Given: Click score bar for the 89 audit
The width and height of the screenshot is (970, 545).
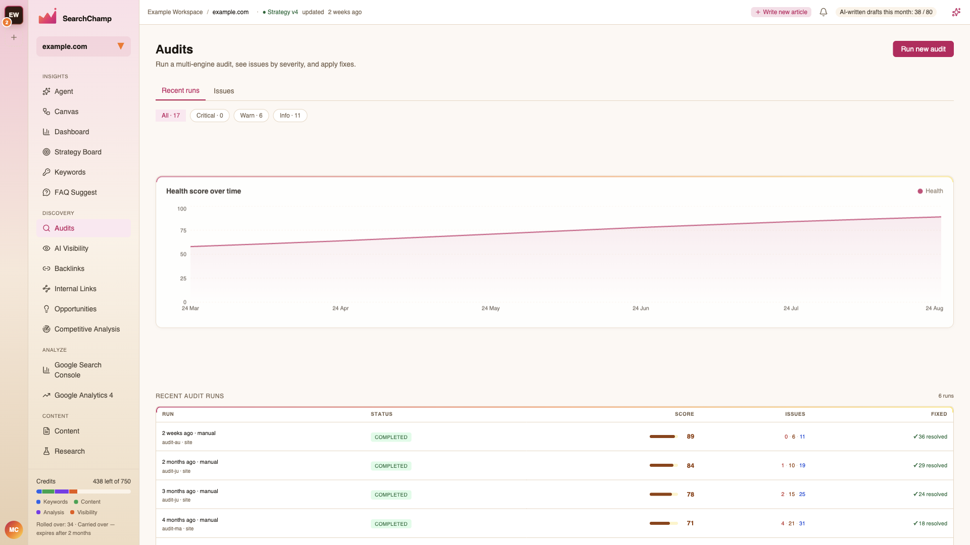Looking at the screenshot, I should tap(664, 437).
